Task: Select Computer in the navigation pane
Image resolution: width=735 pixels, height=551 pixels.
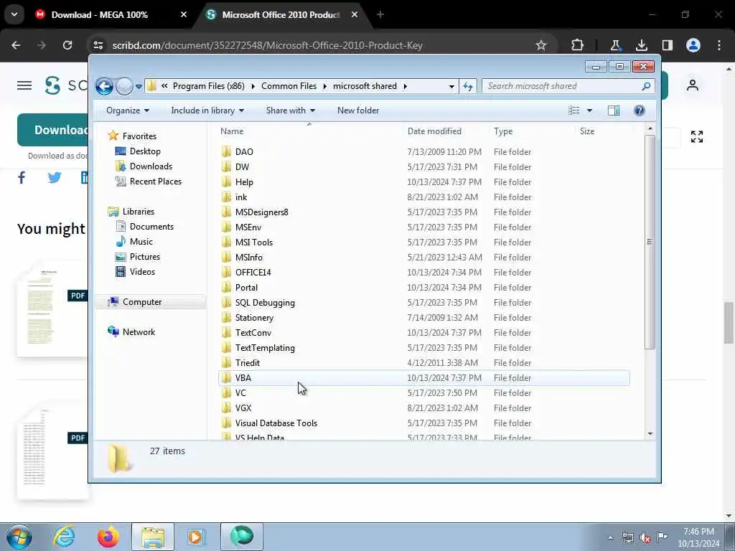Action: tap(150, 302)
